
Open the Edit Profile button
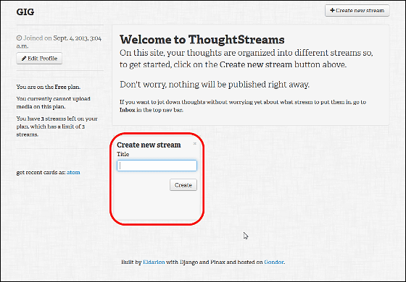[x=39, y=59]
